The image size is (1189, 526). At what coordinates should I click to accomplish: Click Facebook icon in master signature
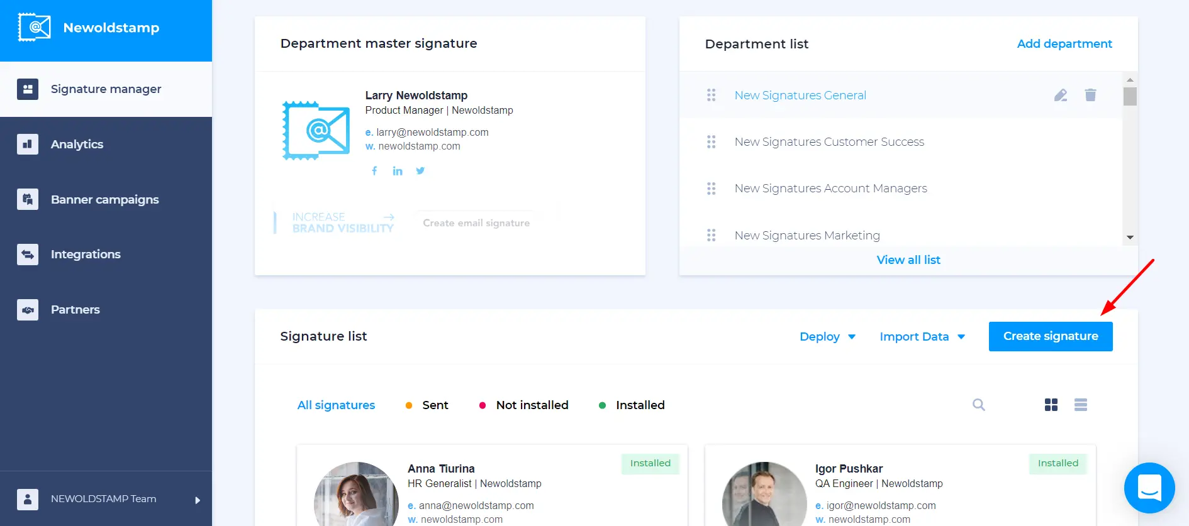coord(374,171)
